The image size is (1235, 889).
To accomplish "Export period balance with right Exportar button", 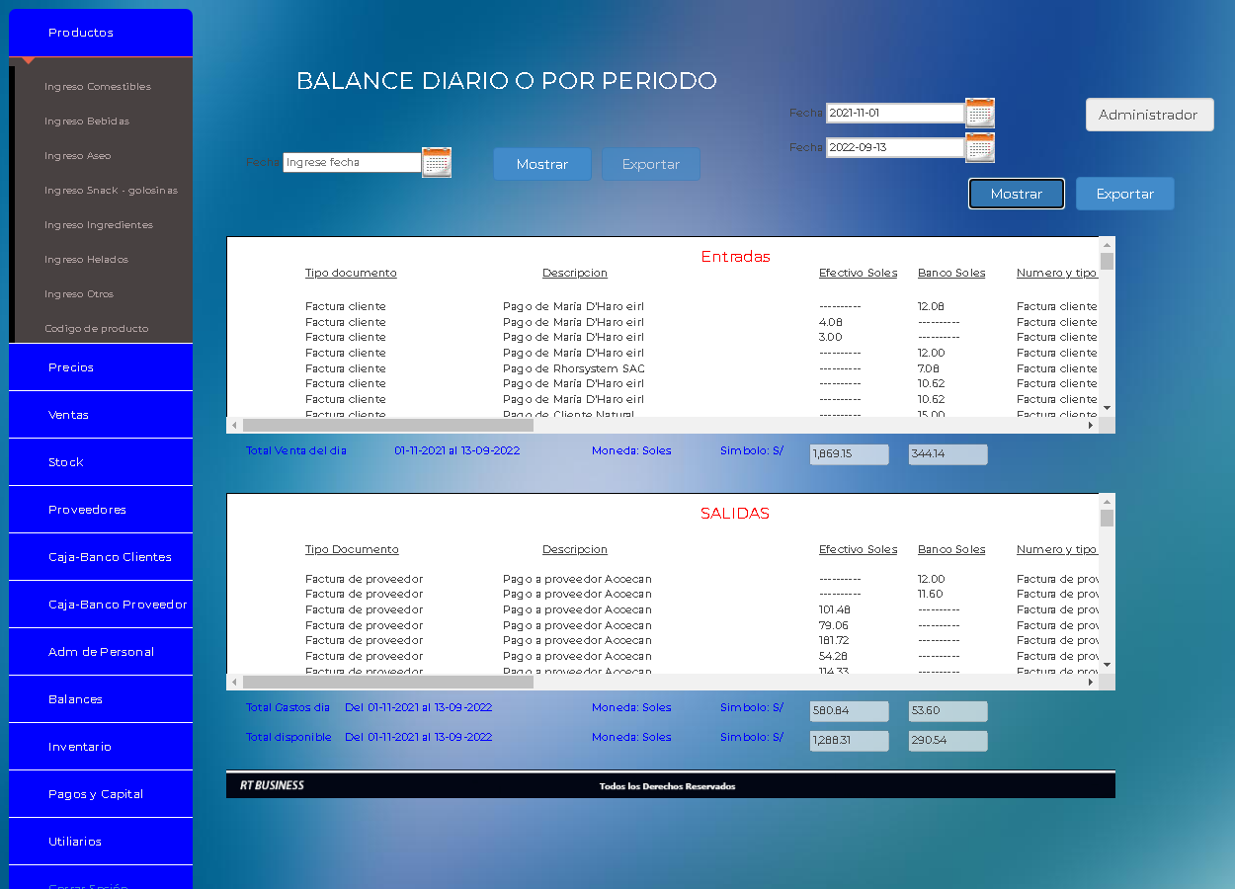I will (1124, 194).
